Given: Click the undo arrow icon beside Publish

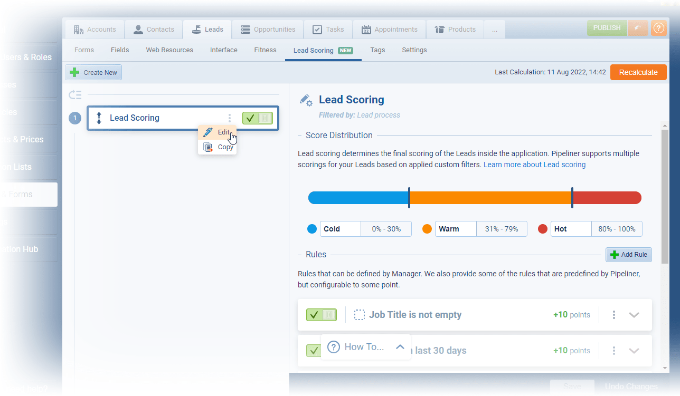Looking at the screenshot, I should [638, 28].
